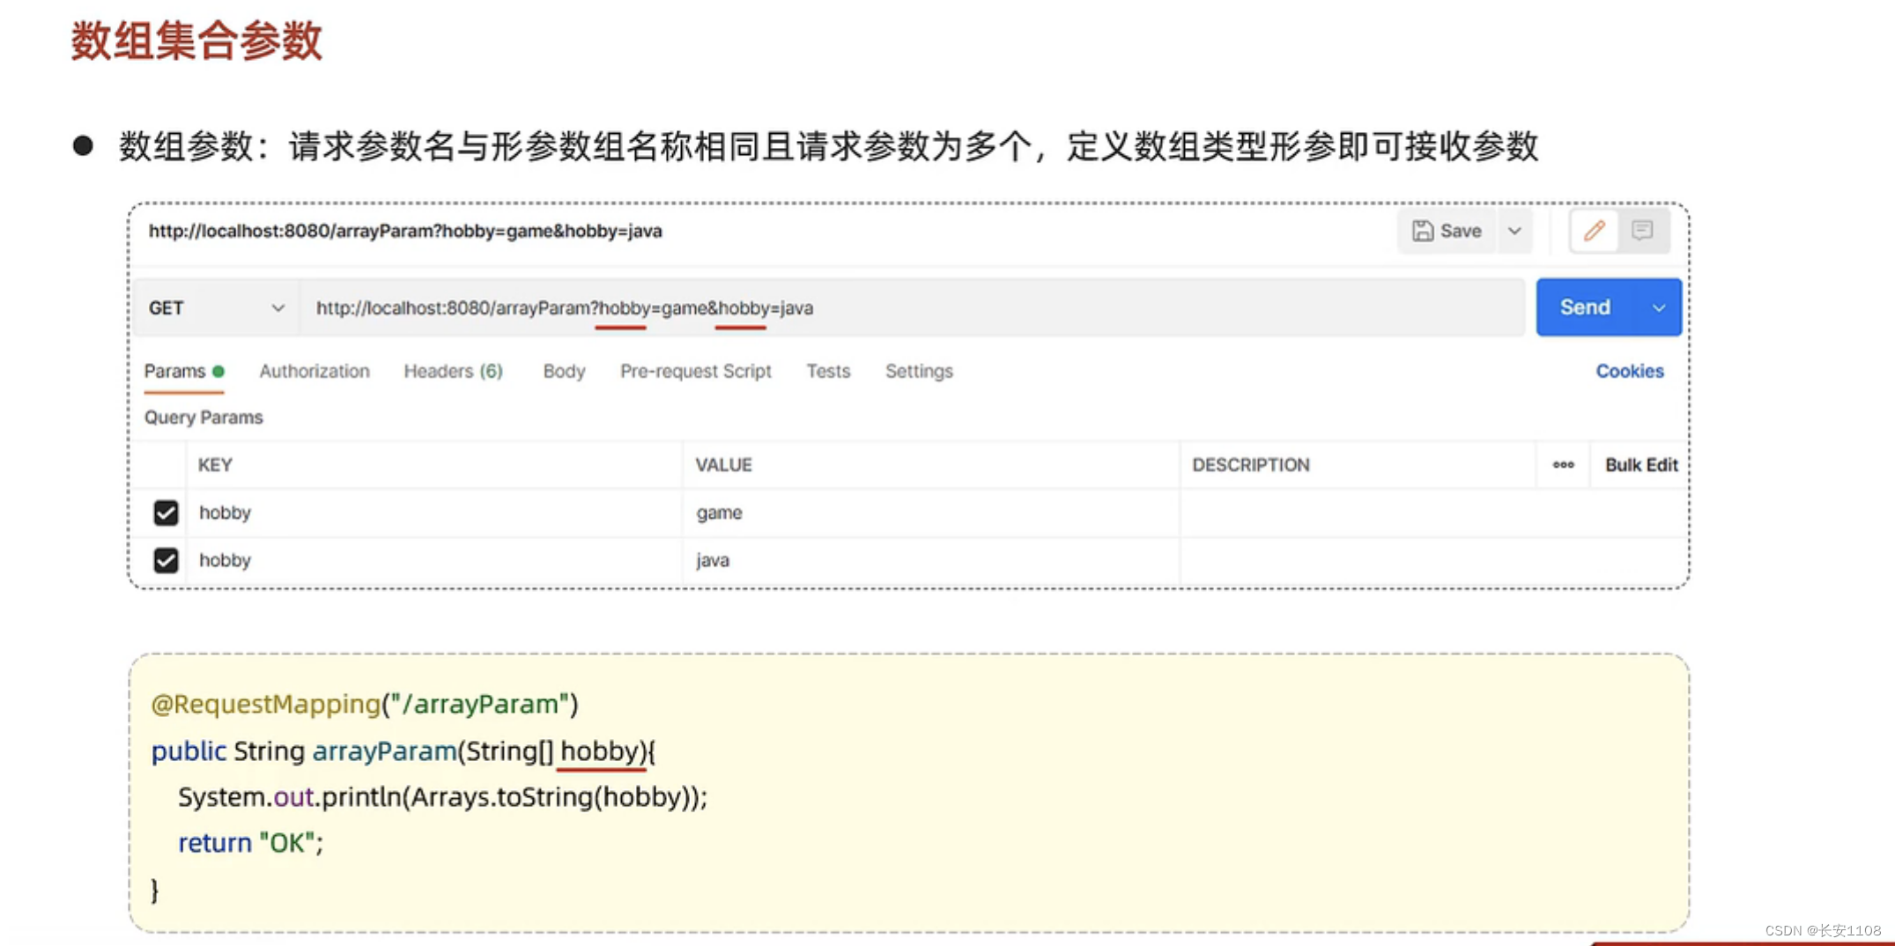1895x946 pixels.
Task: Open the Authorization tab
Action: point(315,371)
